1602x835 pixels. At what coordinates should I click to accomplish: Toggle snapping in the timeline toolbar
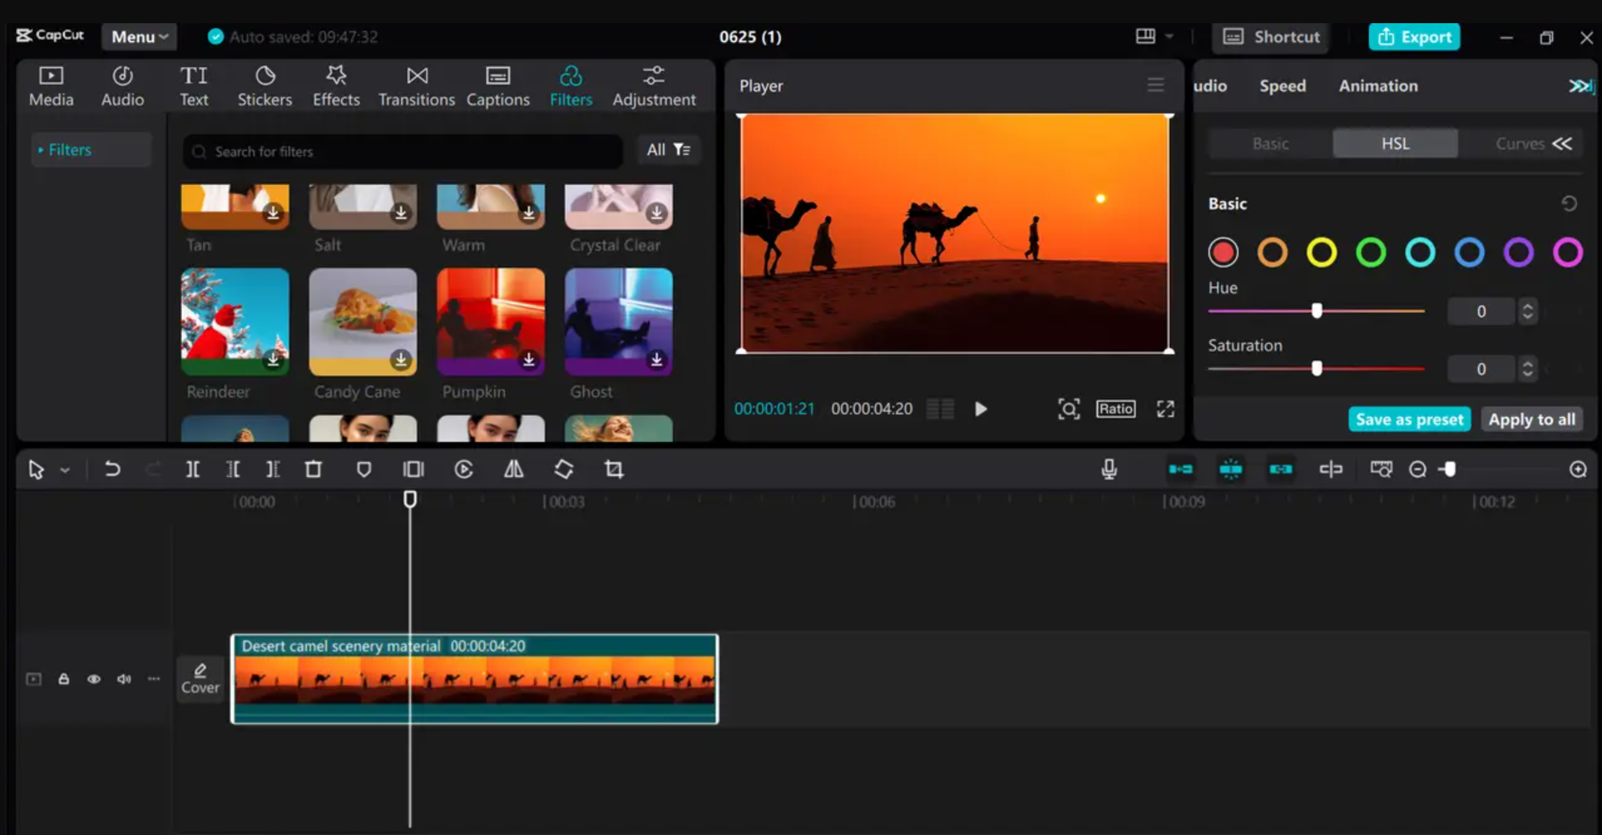point(1230,469)
